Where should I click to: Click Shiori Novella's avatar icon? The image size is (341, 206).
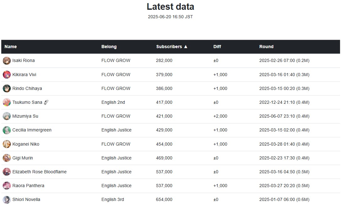click(7, 199)
